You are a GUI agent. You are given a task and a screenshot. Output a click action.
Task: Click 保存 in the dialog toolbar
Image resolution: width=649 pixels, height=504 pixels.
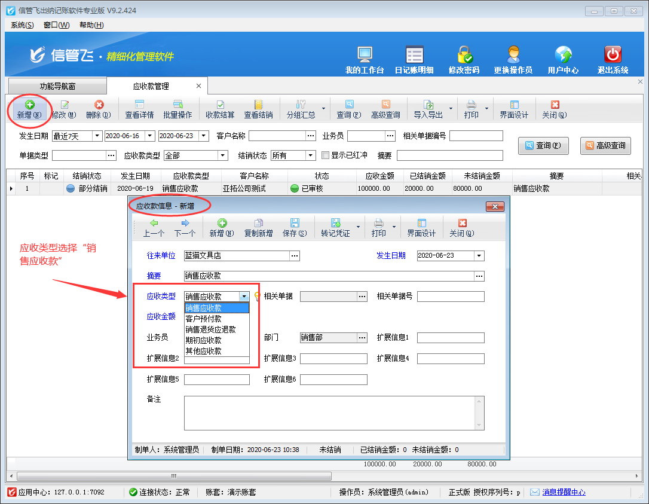[x=294, y=228]
